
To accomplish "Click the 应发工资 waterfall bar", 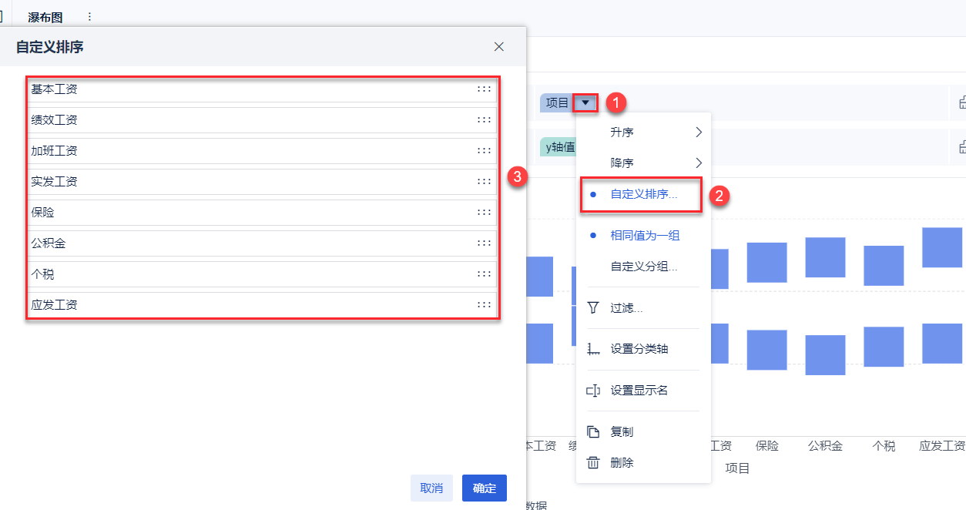I will click(x=942, y=247).
